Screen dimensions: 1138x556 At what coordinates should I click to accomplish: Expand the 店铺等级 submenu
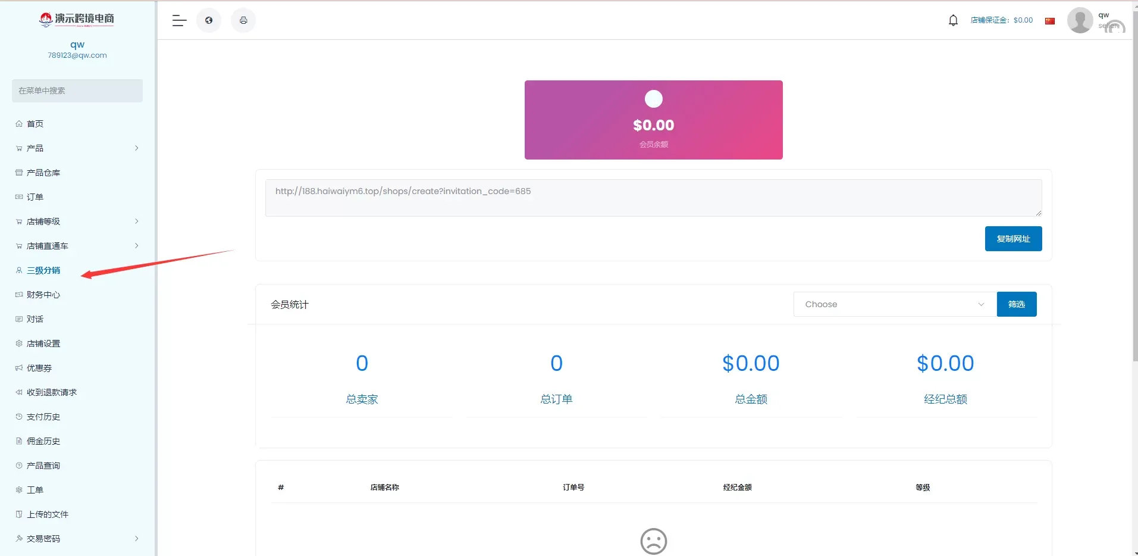[77, 221]
